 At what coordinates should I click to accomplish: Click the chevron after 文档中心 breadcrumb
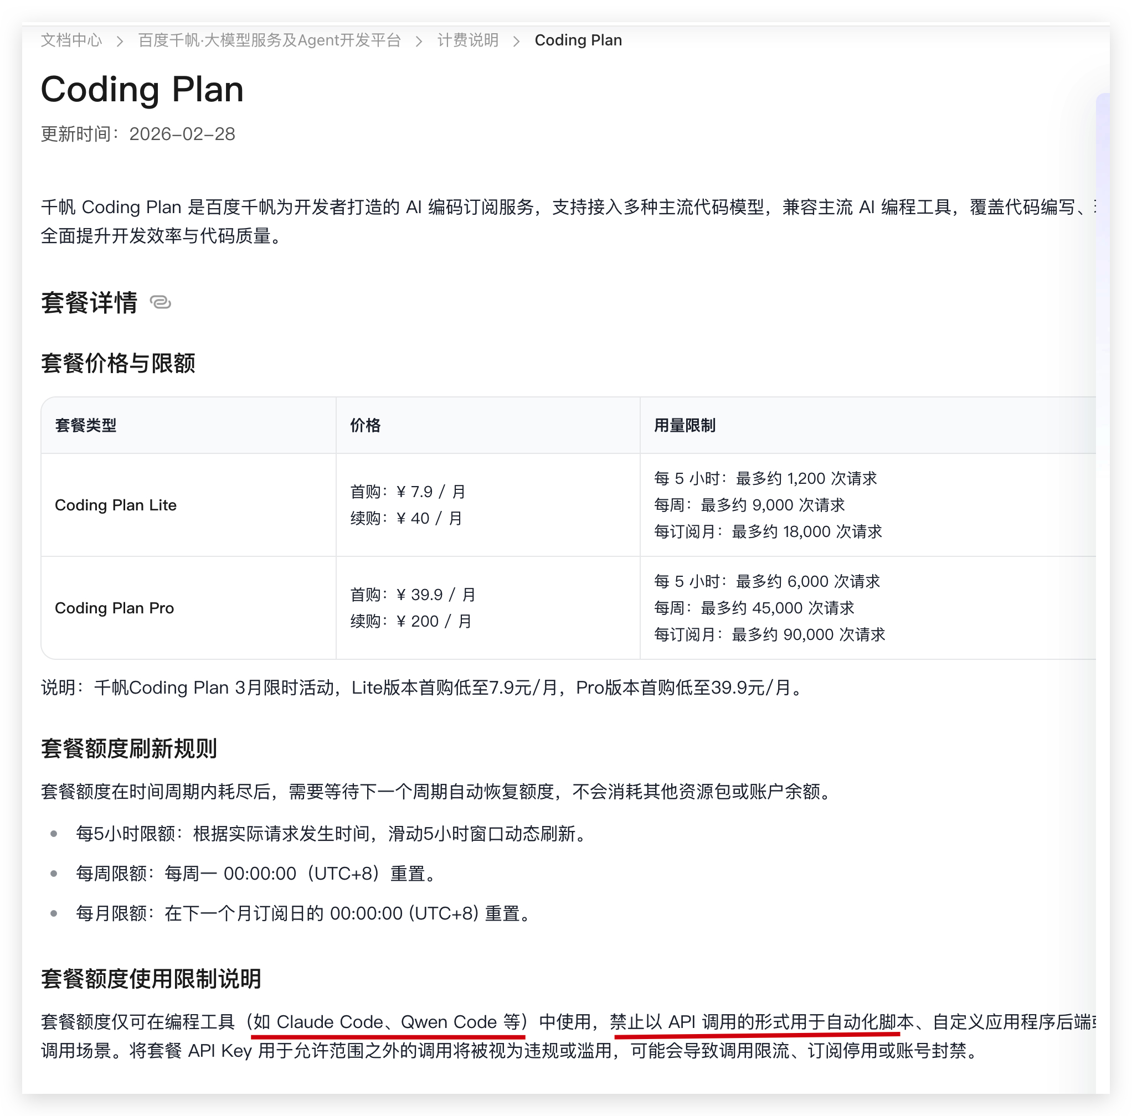tap(120, 41)
